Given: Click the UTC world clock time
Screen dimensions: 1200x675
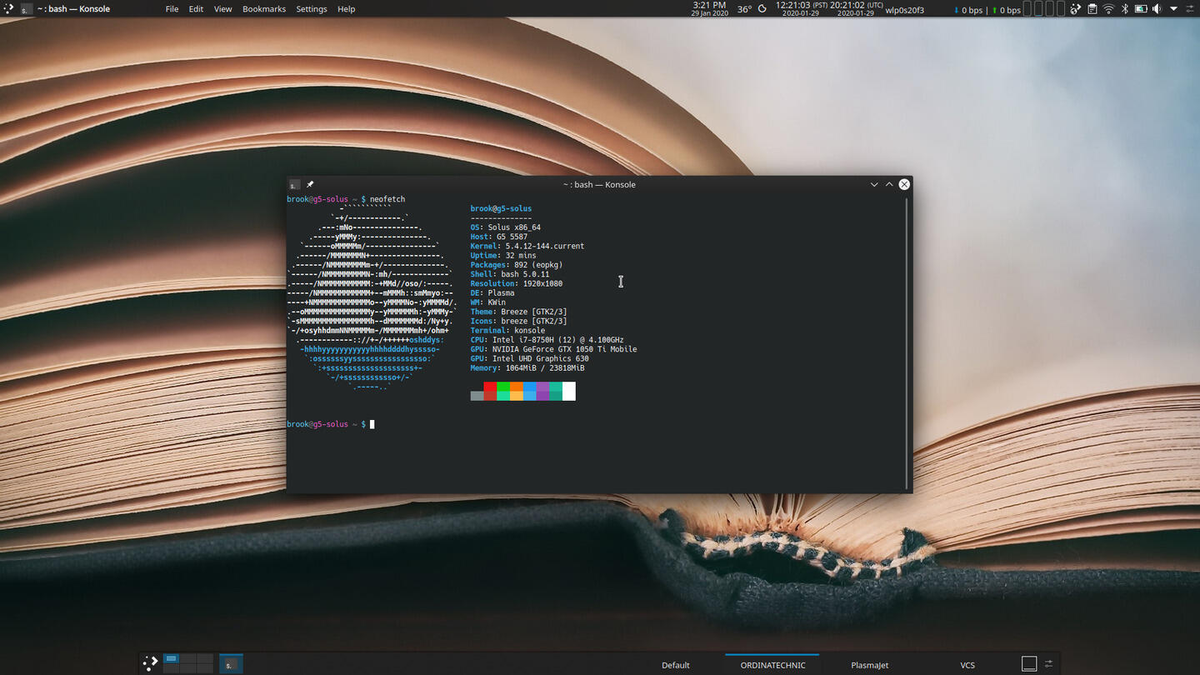Looking at the screenshot, I should click(856, 8).
